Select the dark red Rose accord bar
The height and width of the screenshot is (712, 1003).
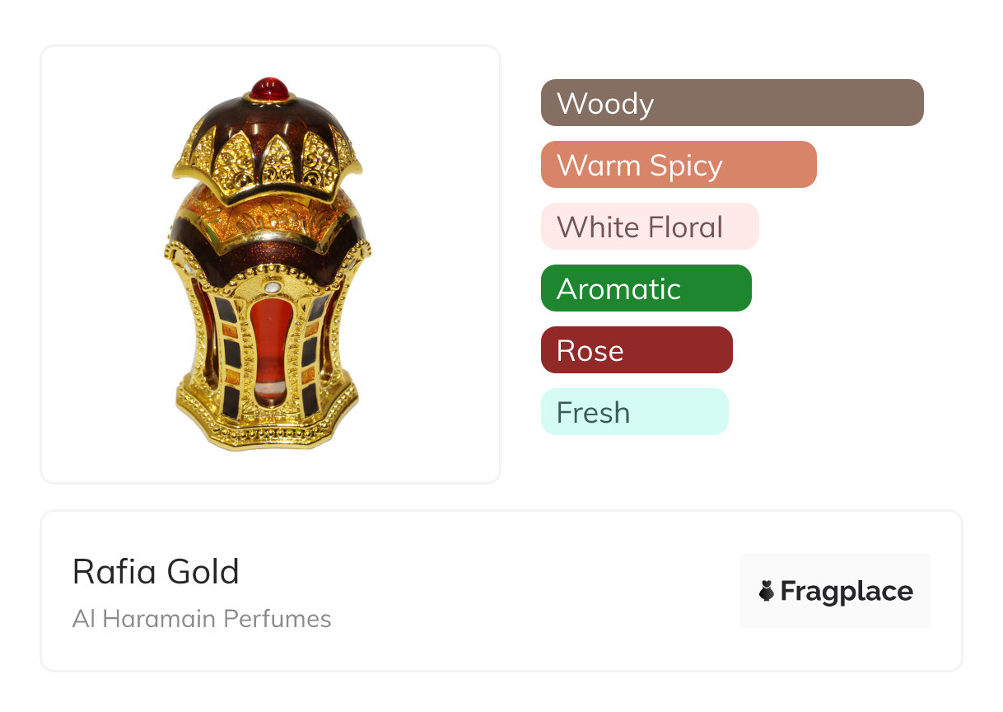[636, 350]
